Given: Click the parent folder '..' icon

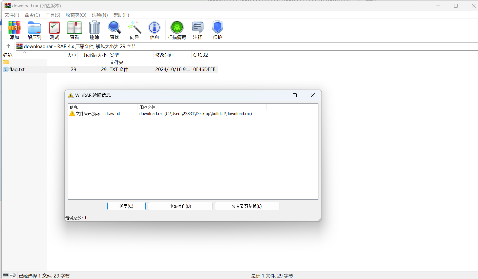Looking at the screenshot, I should (6, 62).
